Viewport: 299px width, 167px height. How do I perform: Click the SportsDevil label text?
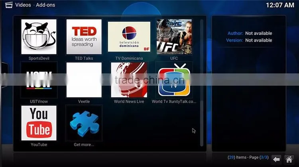39,58
